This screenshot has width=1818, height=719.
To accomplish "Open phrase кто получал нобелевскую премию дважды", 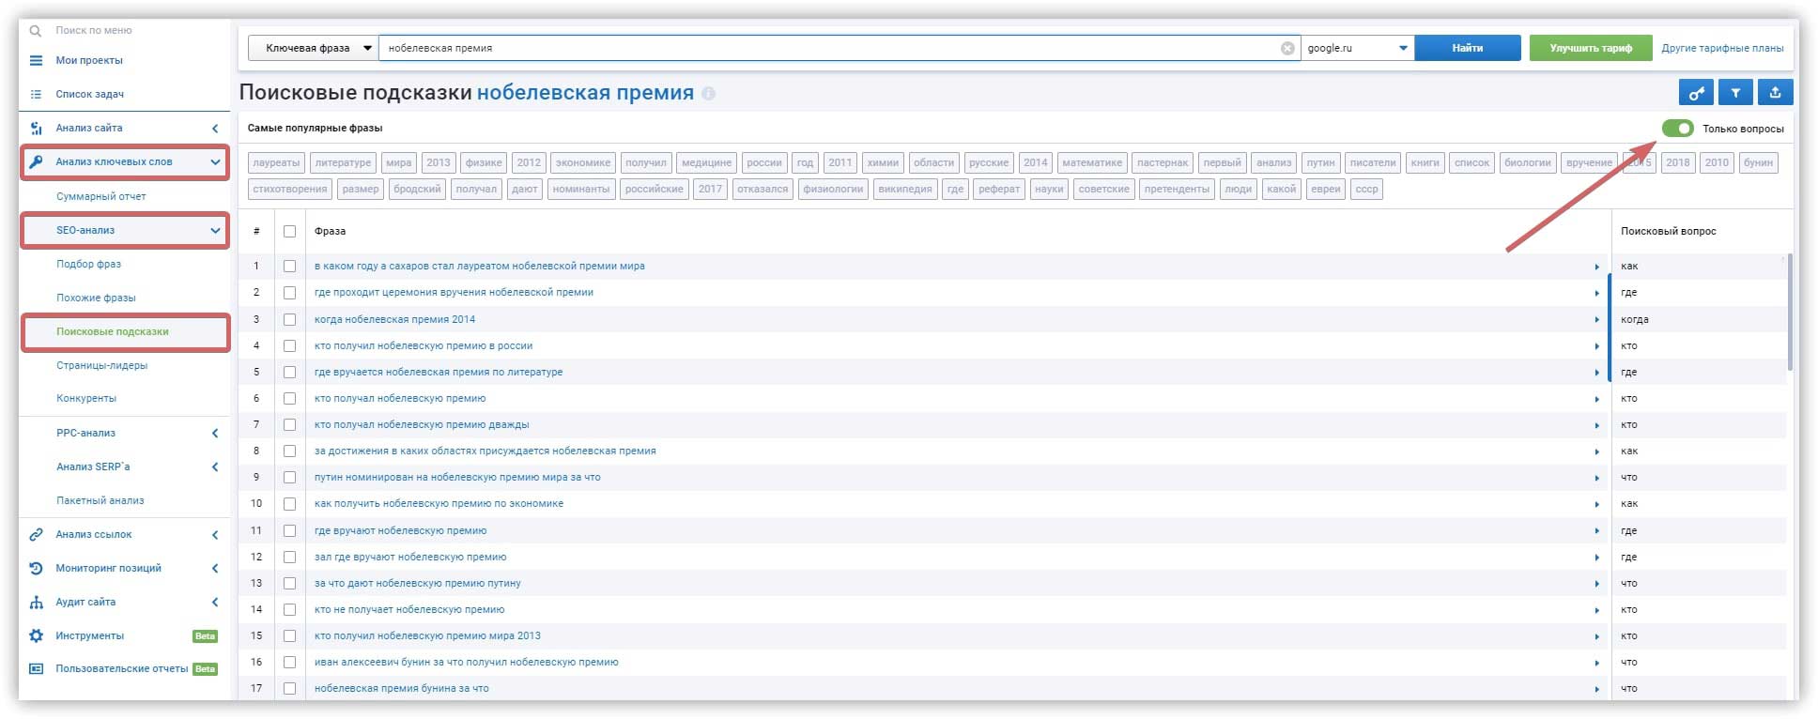I will (422, 425).
